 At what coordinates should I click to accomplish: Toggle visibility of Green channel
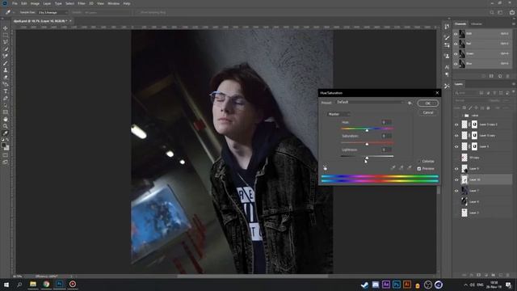click(x=456, y=53)
